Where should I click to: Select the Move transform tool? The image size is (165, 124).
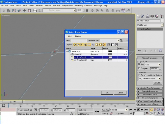24,10
